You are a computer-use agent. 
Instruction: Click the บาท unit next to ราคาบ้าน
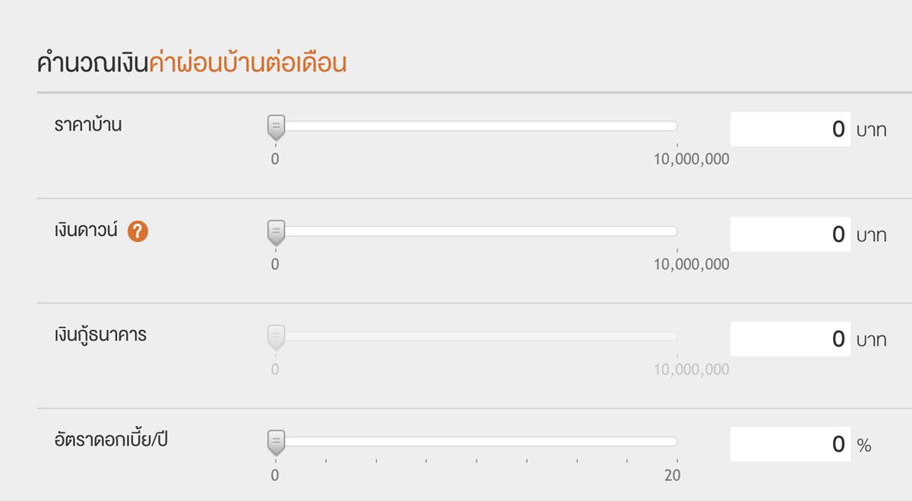pyautogui.click(x=872, y=129)
